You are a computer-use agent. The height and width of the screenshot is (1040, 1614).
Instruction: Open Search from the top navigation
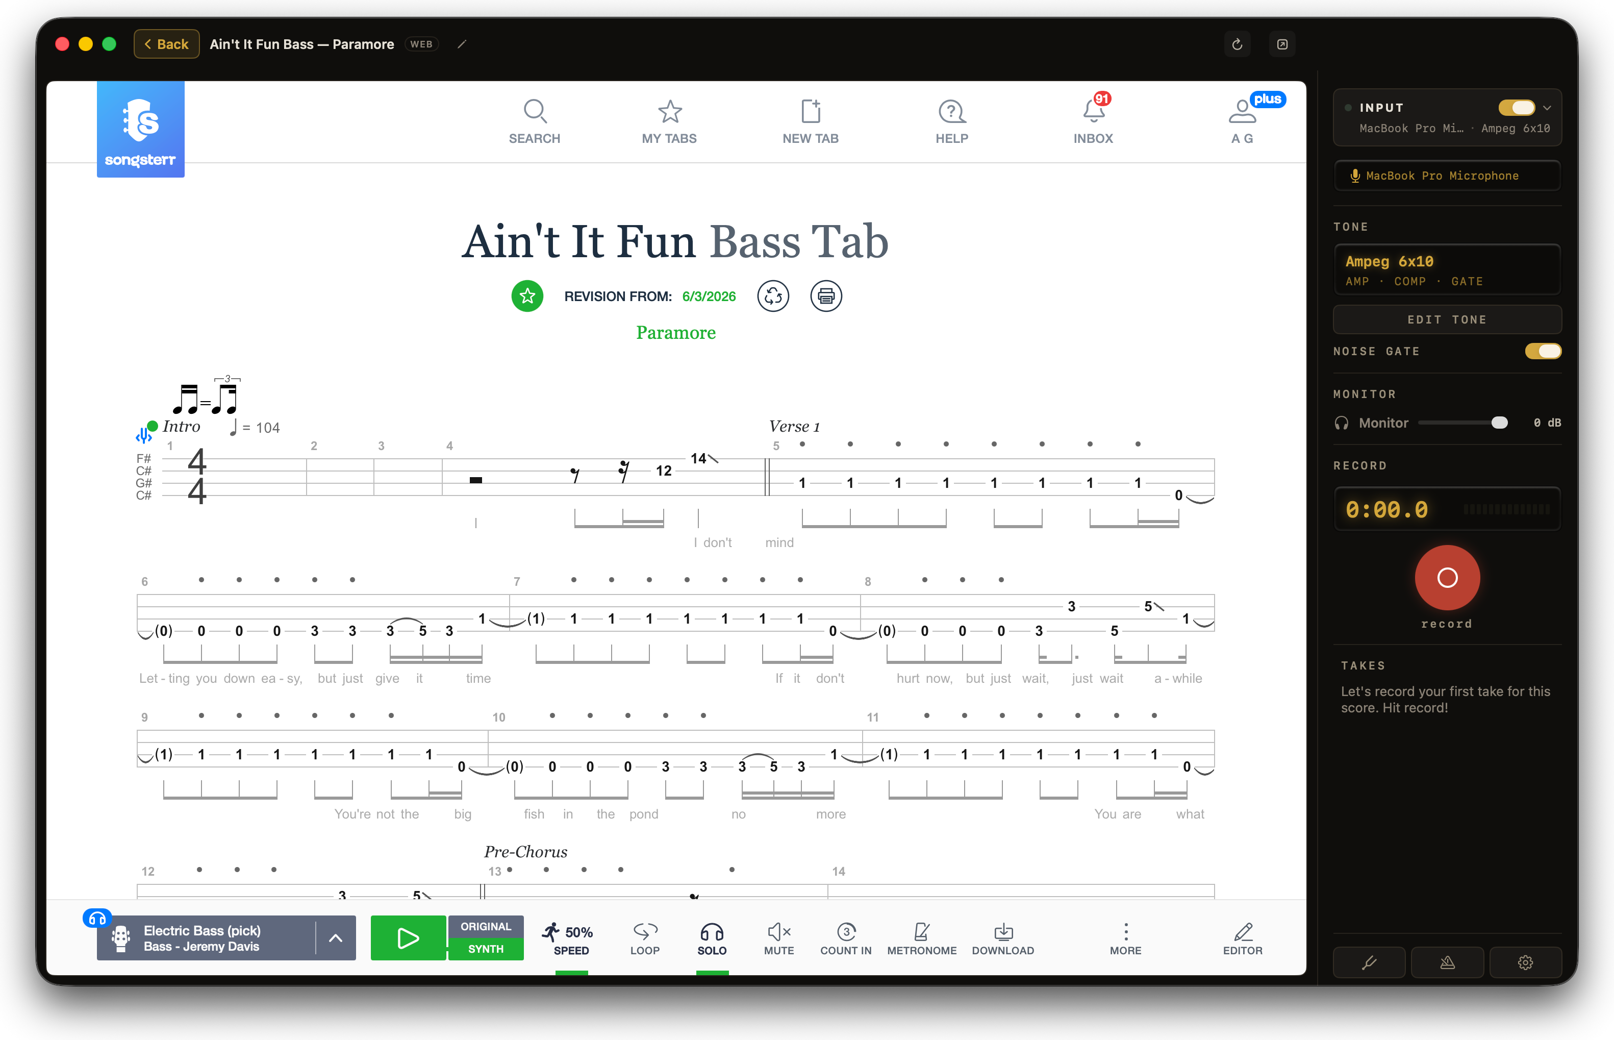pos(534,121)
